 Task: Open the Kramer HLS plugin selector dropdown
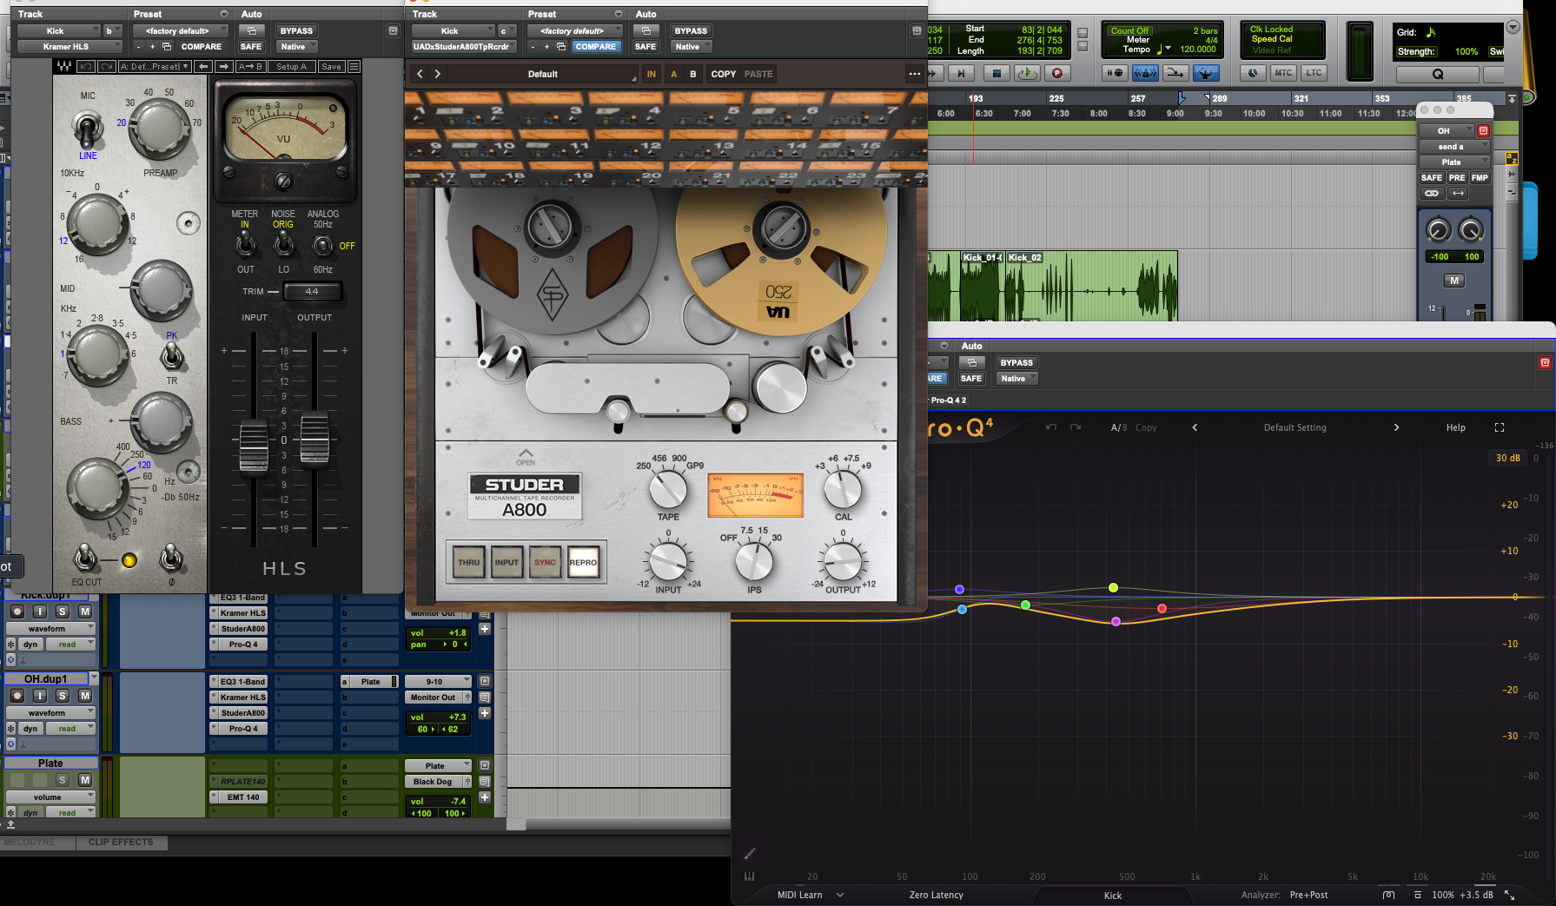click(68, 46)
